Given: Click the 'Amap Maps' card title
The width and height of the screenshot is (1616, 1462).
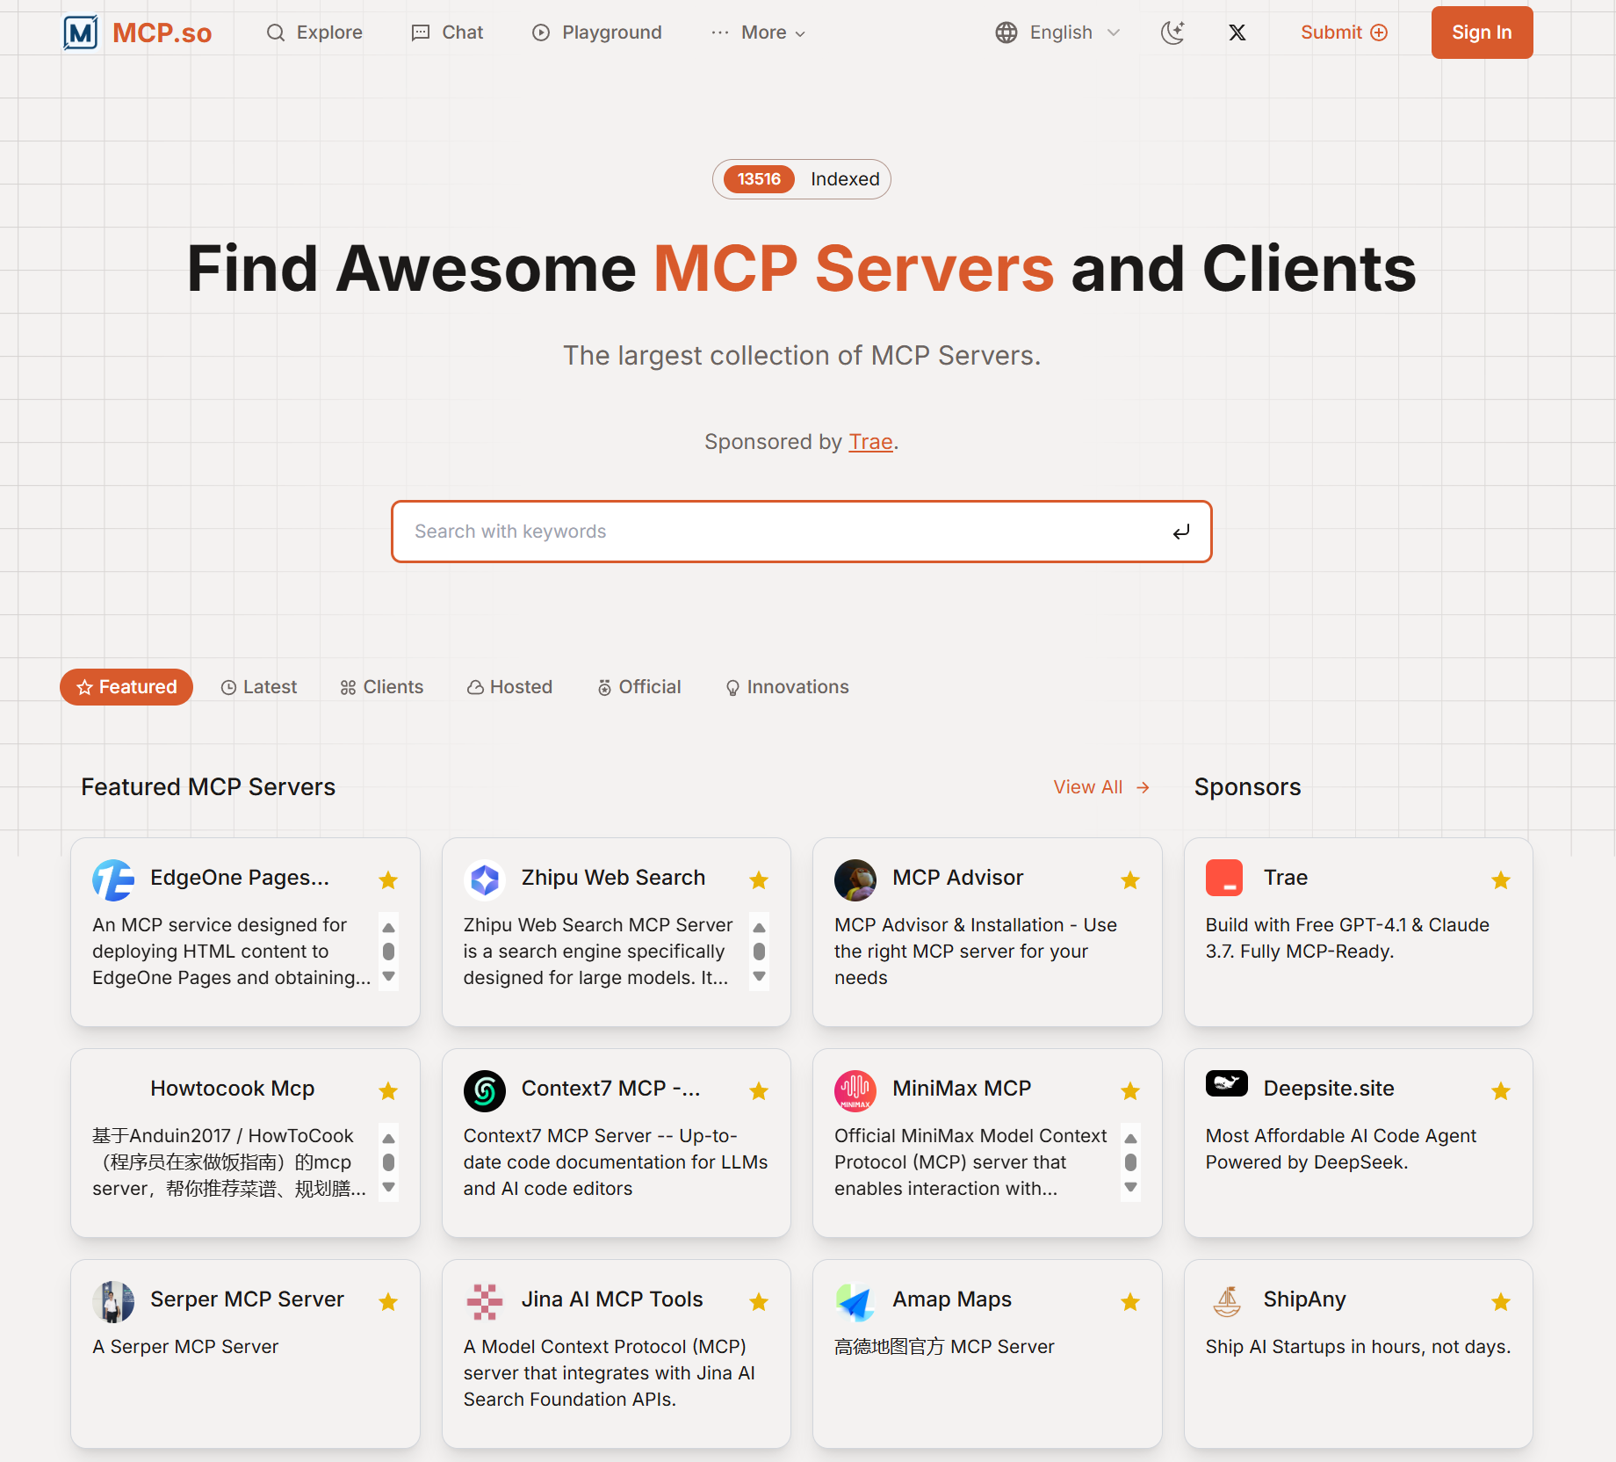Looking at the screenshot, I should pyautogui.click(x=952, y=1299).
